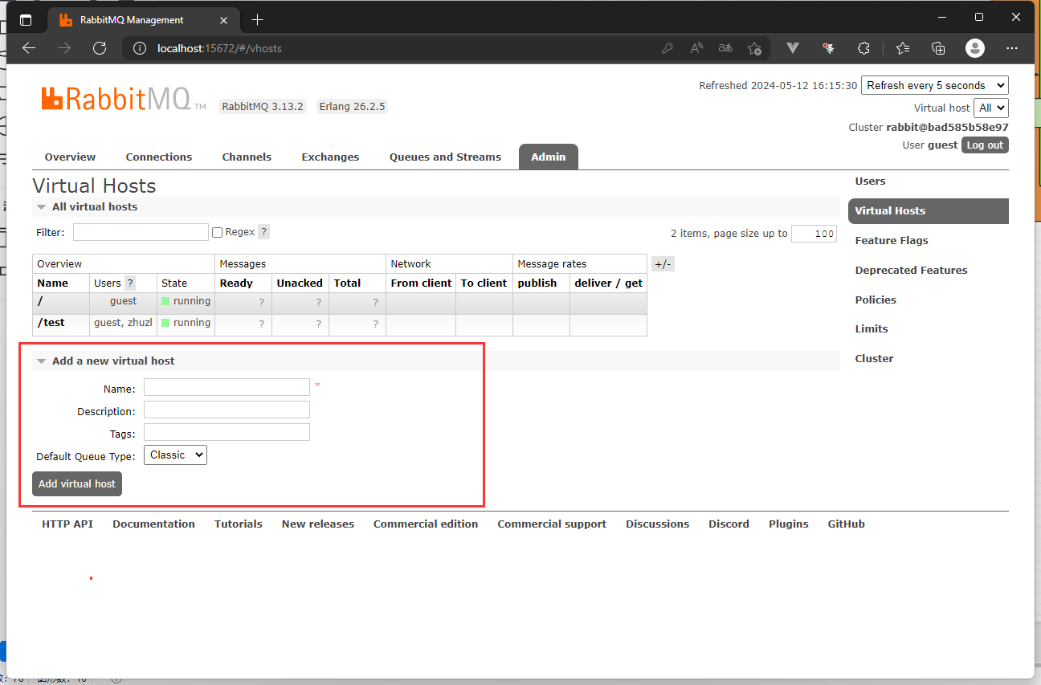Open Default Queue Type Classic dropdown
The image size is (1041, 685).
(x=175, y=455)
